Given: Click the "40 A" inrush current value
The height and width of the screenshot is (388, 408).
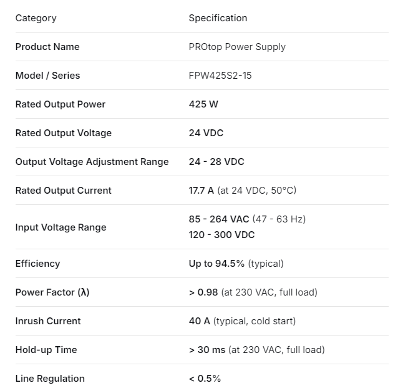Looking at the screenshot, I should (x=199, y=321).
